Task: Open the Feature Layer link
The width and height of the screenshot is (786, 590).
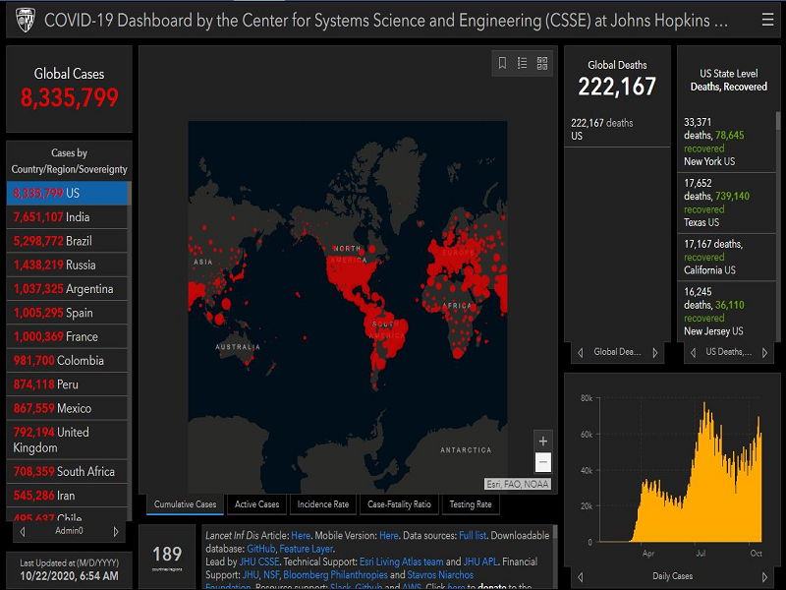Action: click(x=306, y=549)
